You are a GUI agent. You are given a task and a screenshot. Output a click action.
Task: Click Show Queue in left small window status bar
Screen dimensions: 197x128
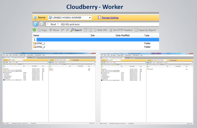(33, 123)
